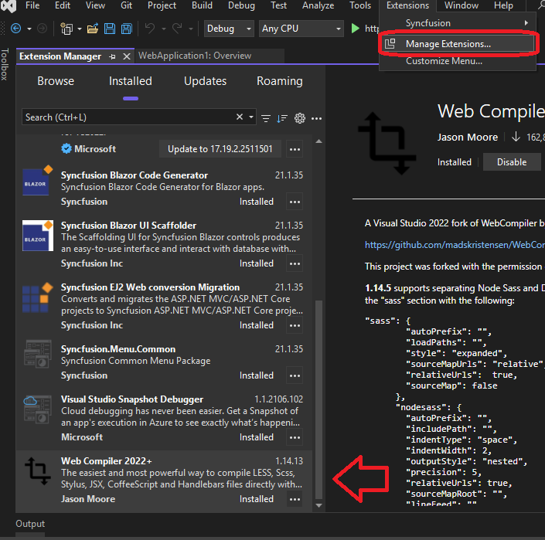This screenshot has height=540, width=545.
Task: Select the Syncfusion Blazor UI Scaffolder extension icon
Action: pos(38,235)
